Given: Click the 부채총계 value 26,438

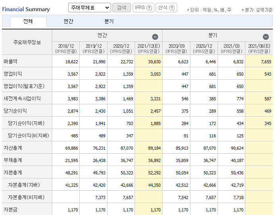Looking at the screenshot, I should (x=99, y=160).
